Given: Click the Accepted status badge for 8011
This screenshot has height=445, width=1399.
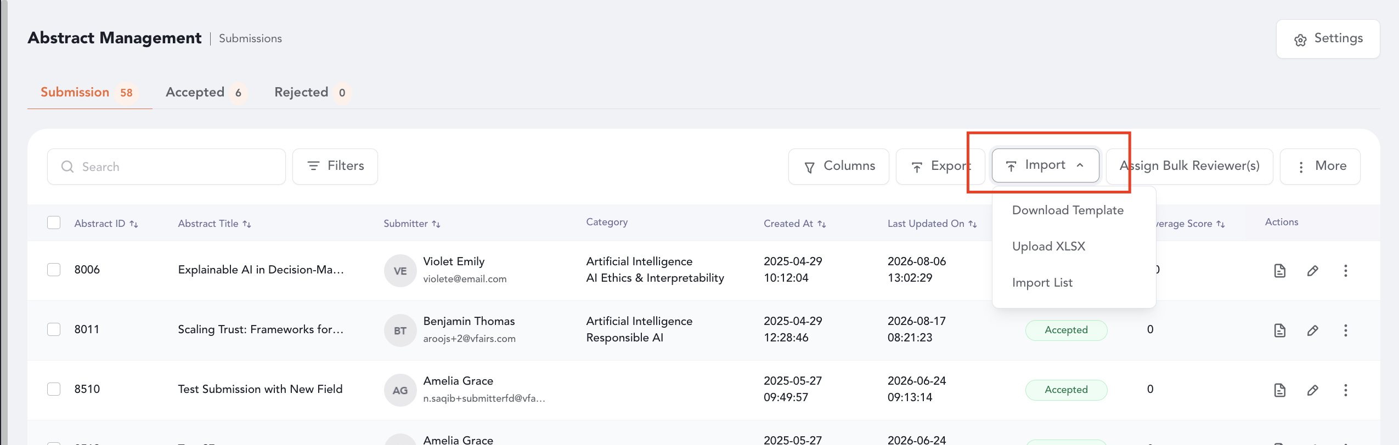Looking at the screenshot, I should [x=1066, y=330].
